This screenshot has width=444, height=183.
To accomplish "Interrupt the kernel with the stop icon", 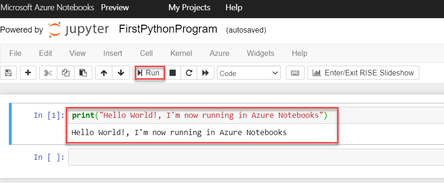I will pos(173,73).
